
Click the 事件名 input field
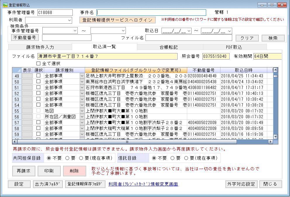click(x=151, y=13)
